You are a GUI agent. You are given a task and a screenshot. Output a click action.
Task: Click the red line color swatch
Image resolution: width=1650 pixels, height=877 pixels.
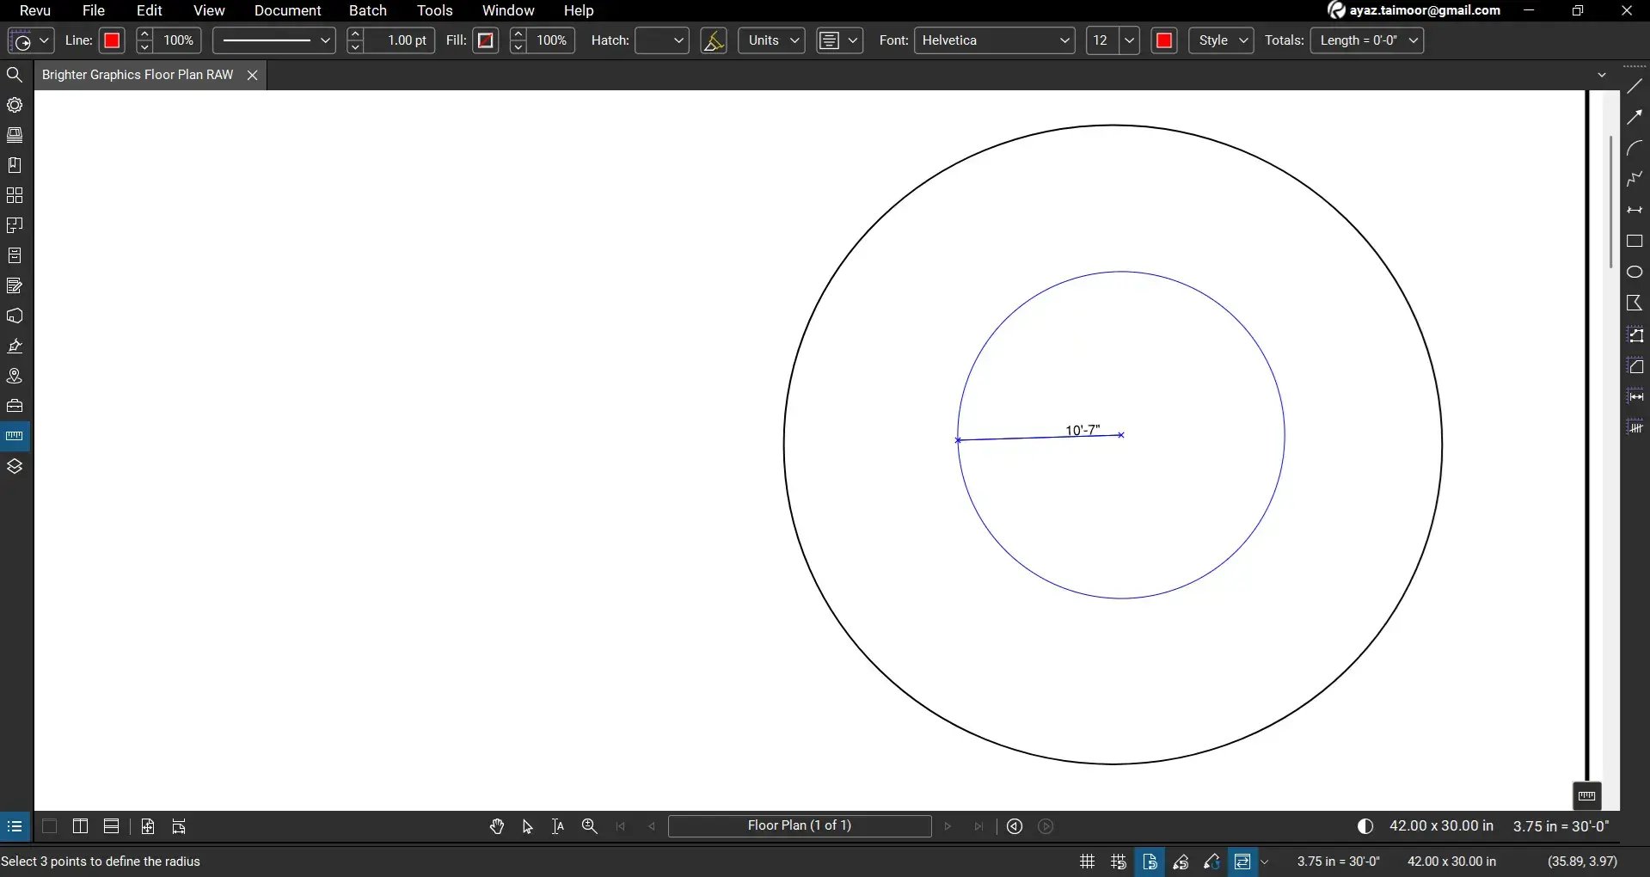click(x=112, y=40)
